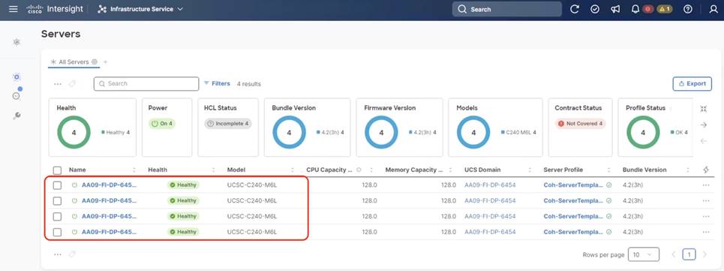The width and height of the screenshot is (724, 271).
Task: Check the last server row checkbox
Action: click(x=57, y=232)
